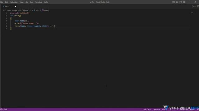Click 49.c breadcrumb segment
The image size is (199, 111).
(x=37, y=10)
